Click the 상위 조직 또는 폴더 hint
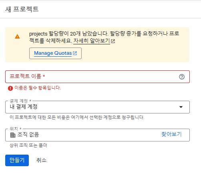The image size is (201, 173). (28, 145)
